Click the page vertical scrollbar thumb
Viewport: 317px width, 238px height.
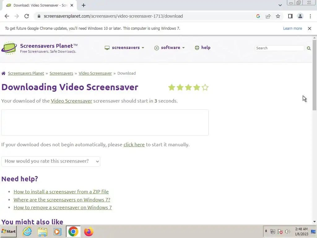[315, 75]
